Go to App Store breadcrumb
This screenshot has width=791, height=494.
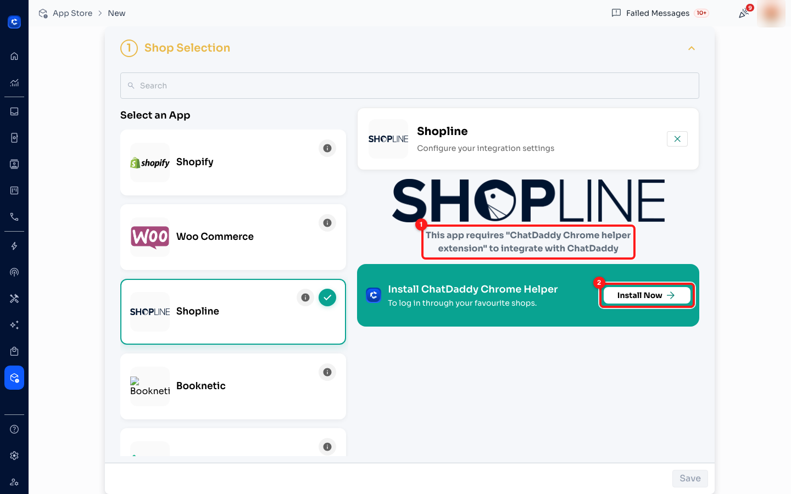73,13
